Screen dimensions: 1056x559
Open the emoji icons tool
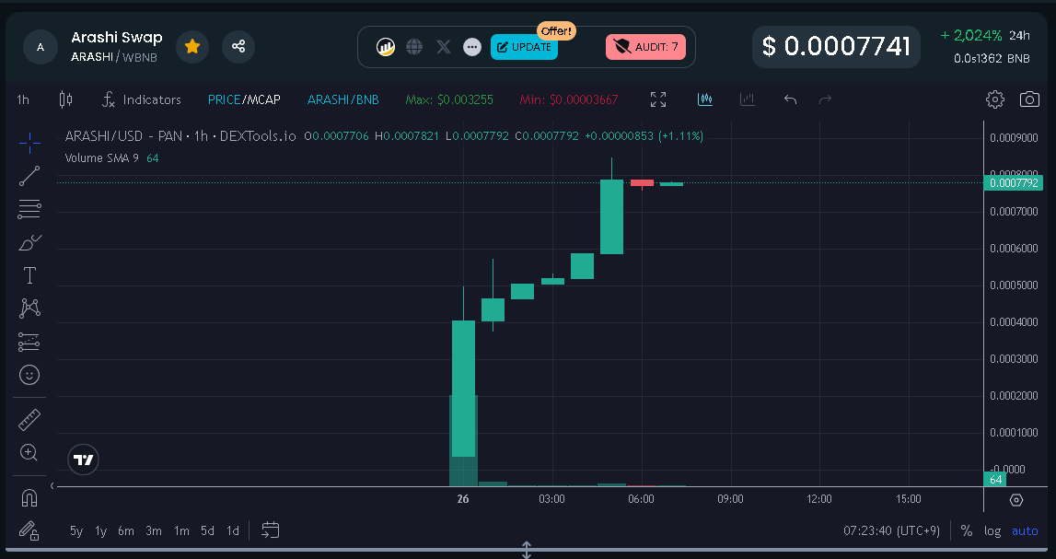tap(29, 375)
